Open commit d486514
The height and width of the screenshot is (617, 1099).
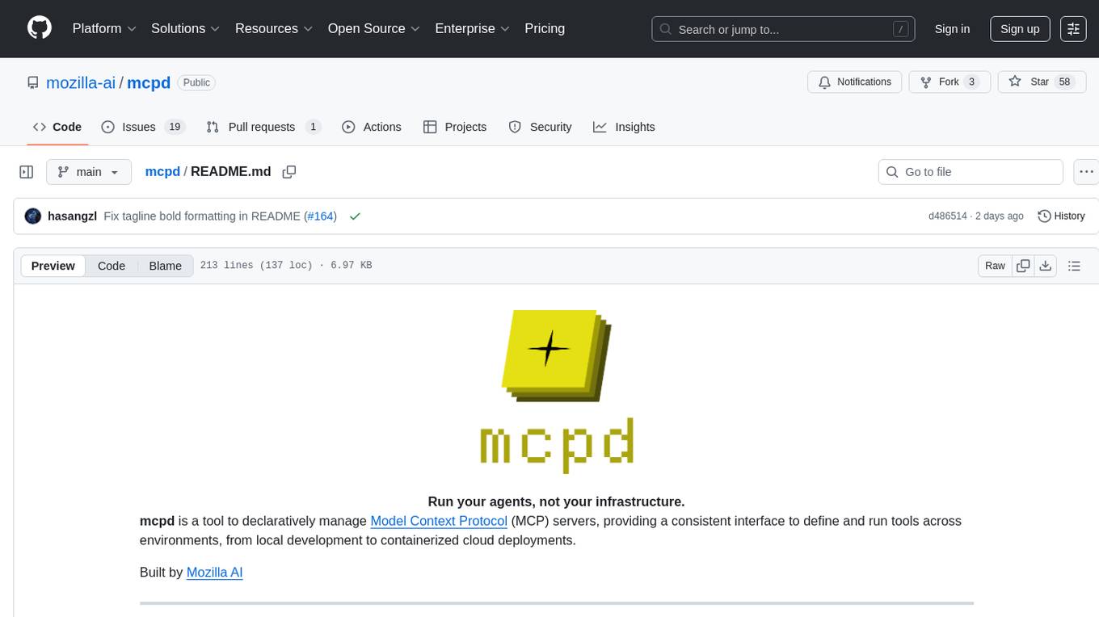click(x=948, y=216)
